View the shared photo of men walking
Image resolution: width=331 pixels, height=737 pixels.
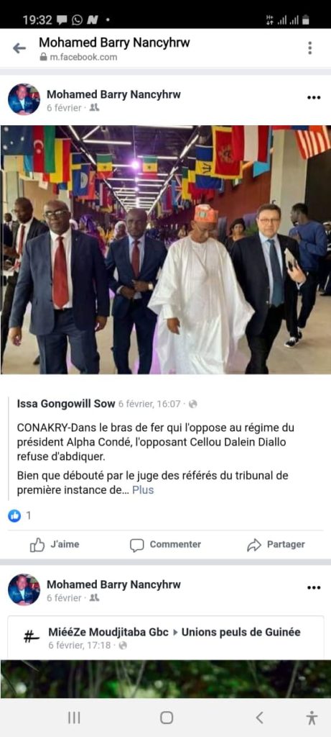tap(165, 250)
